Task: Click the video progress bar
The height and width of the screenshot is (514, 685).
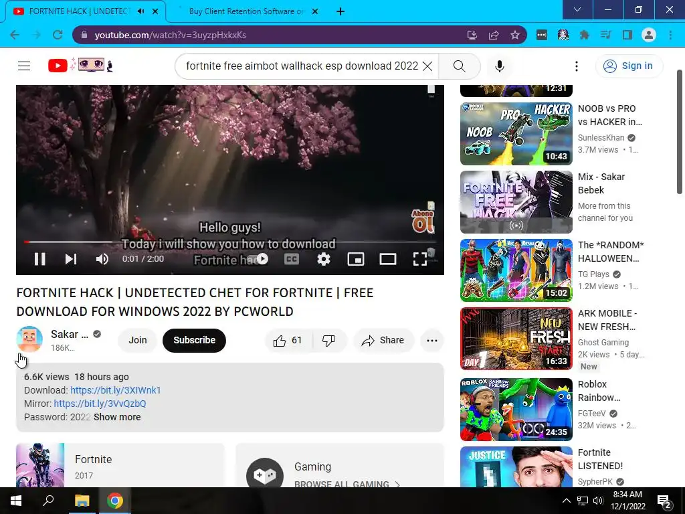Action: (x=230, y=242)
